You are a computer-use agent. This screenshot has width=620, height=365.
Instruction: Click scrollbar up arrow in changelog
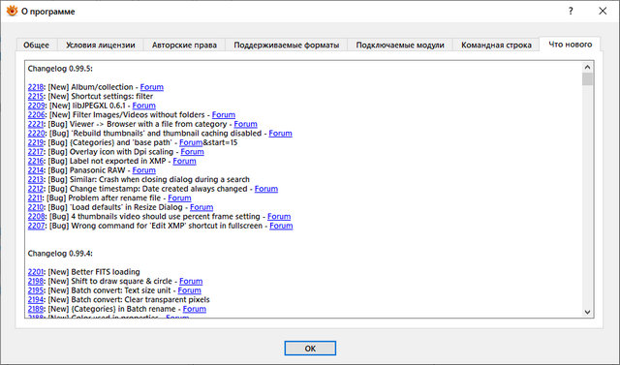588,67
